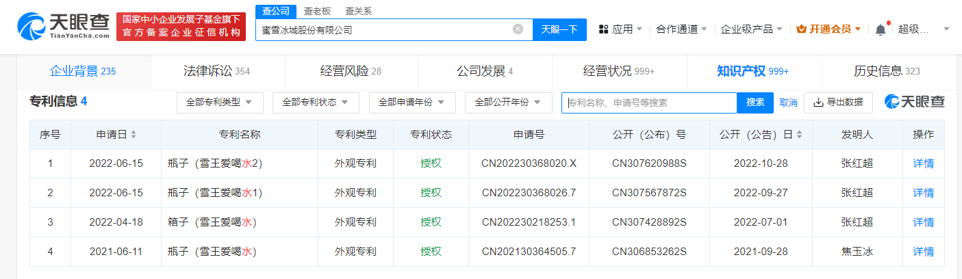Open the 知识产权 tab
Image resolution: width=962 pixels, height=279 pixels.
753,71
